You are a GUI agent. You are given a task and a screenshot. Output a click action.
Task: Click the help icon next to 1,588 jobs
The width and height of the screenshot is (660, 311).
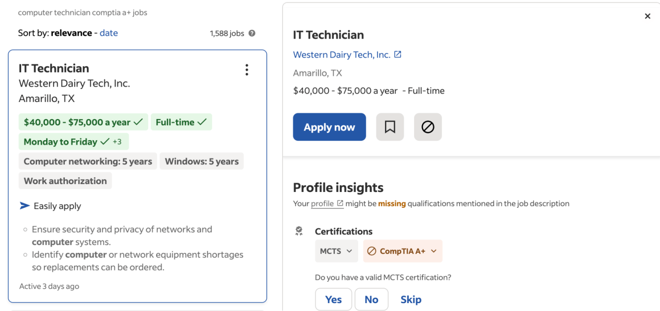(x=252, y=33)
